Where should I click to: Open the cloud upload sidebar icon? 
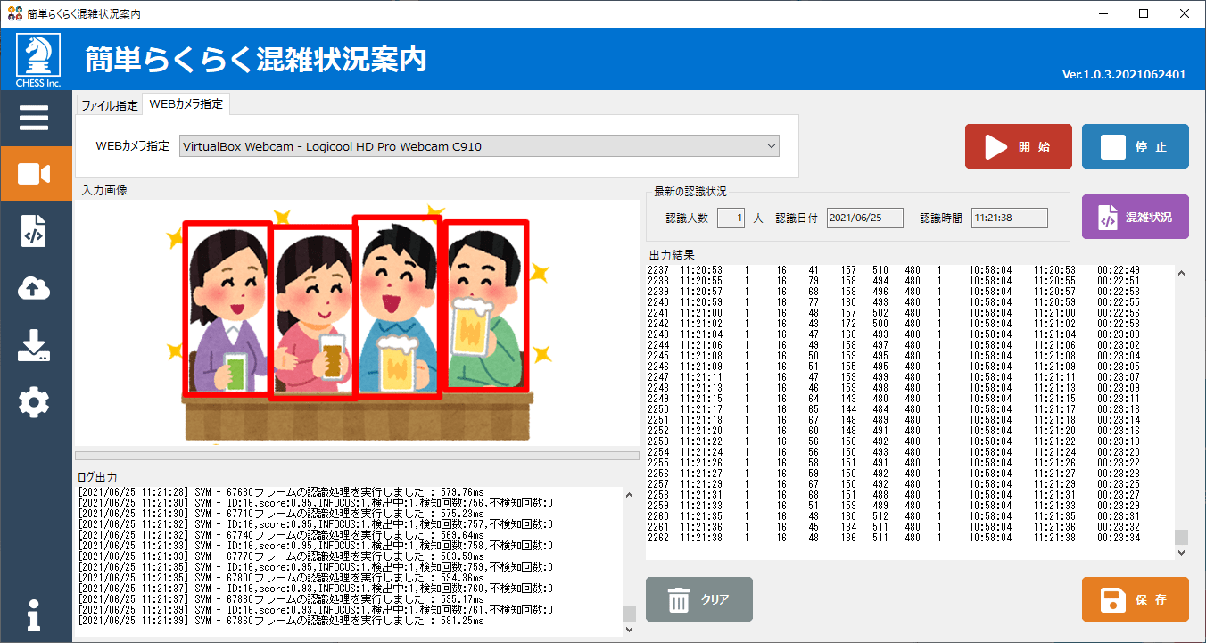coord(34,288)
